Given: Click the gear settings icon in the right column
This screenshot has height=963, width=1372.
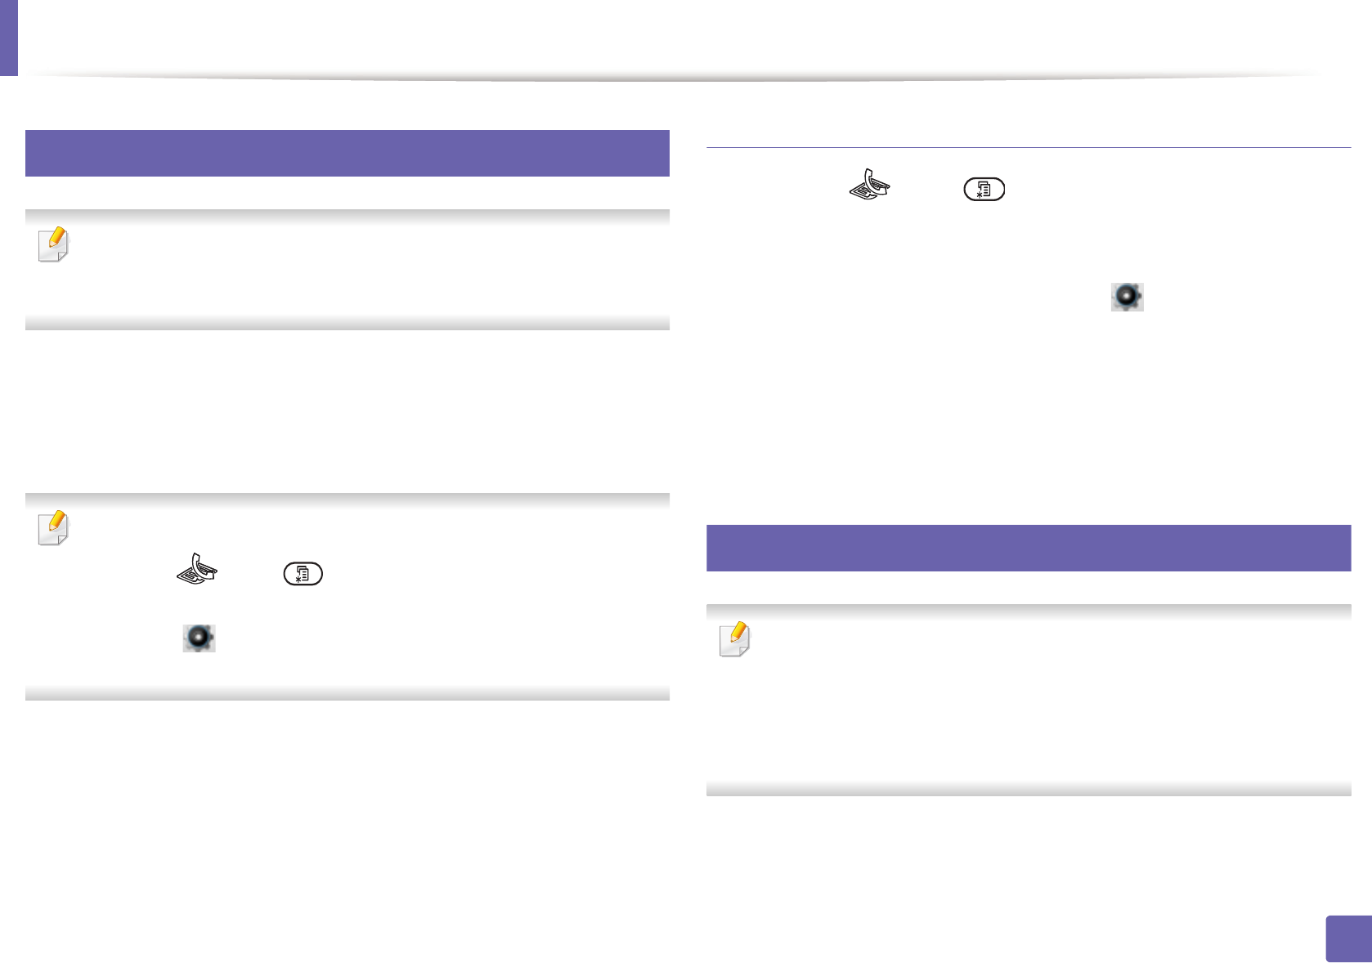Looking at the screenshot, I should click(x=1127, y=297).
